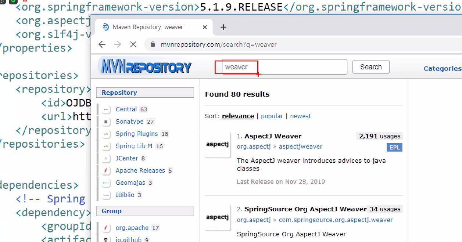Open the SpringSource Org AspectJ Weaver result
The height and width of the screenshot is (242, 462).
tap(305, 209)
